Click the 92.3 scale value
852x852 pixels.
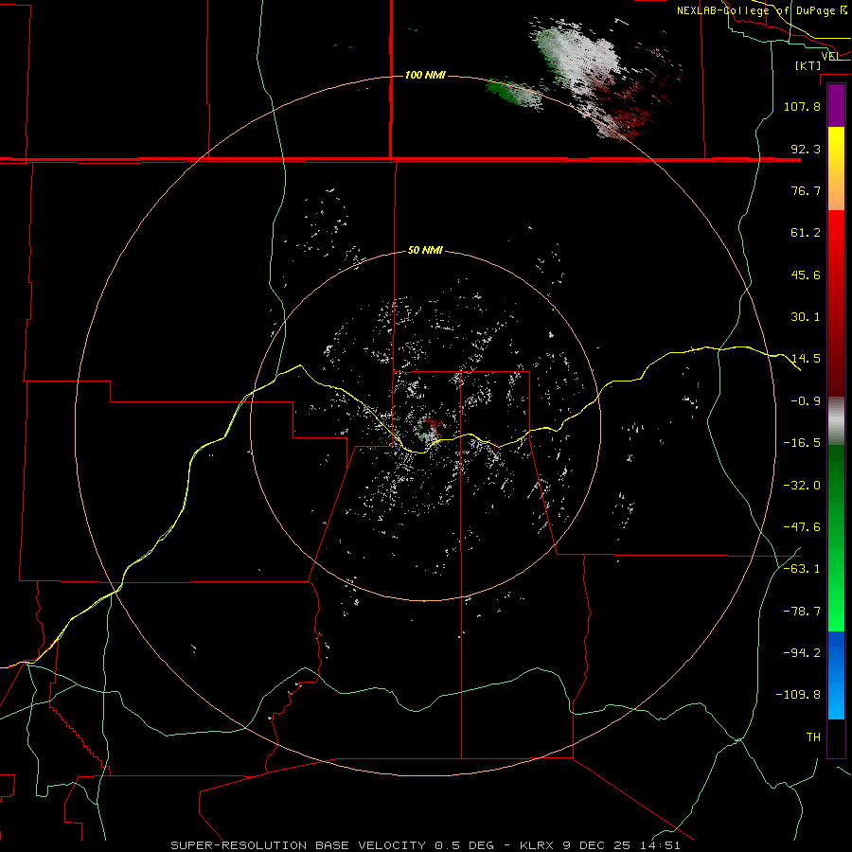tap(806, 149)
